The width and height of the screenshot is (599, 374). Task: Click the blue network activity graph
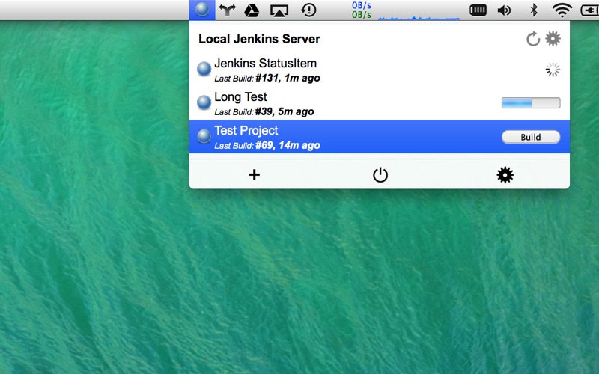[x=419, y=17]
